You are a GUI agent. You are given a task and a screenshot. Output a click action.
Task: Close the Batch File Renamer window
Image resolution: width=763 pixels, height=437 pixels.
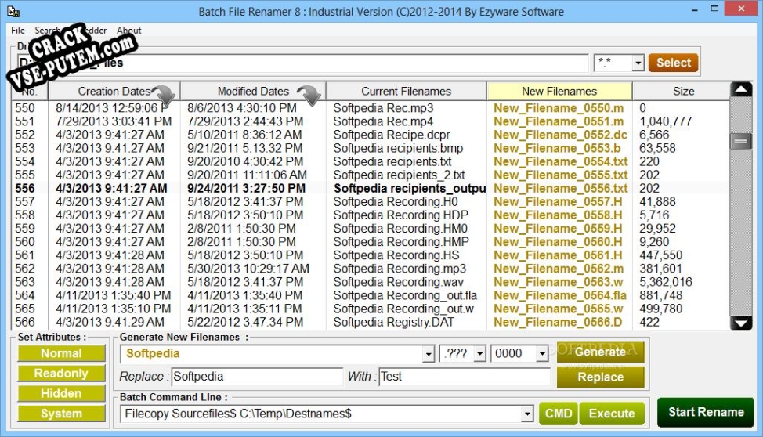tap(742, 9)
